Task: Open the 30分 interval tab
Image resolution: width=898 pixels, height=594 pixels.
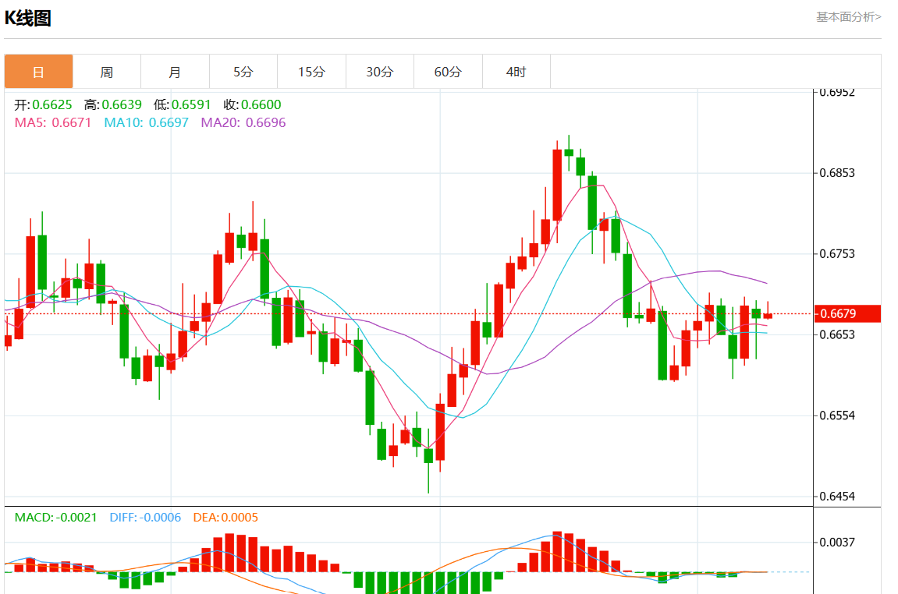Action: point(380,72)
